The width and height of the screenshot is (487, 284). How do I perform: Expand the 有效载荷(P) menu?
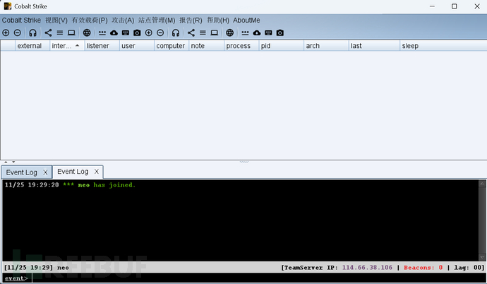(90, 20)
